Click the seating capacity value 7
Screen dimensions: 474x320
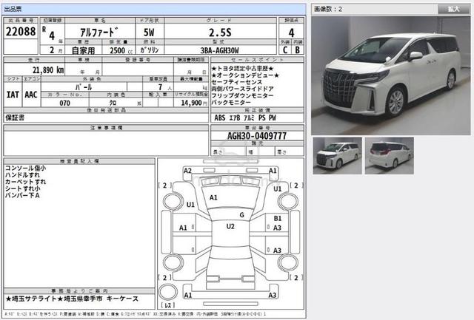160,87
